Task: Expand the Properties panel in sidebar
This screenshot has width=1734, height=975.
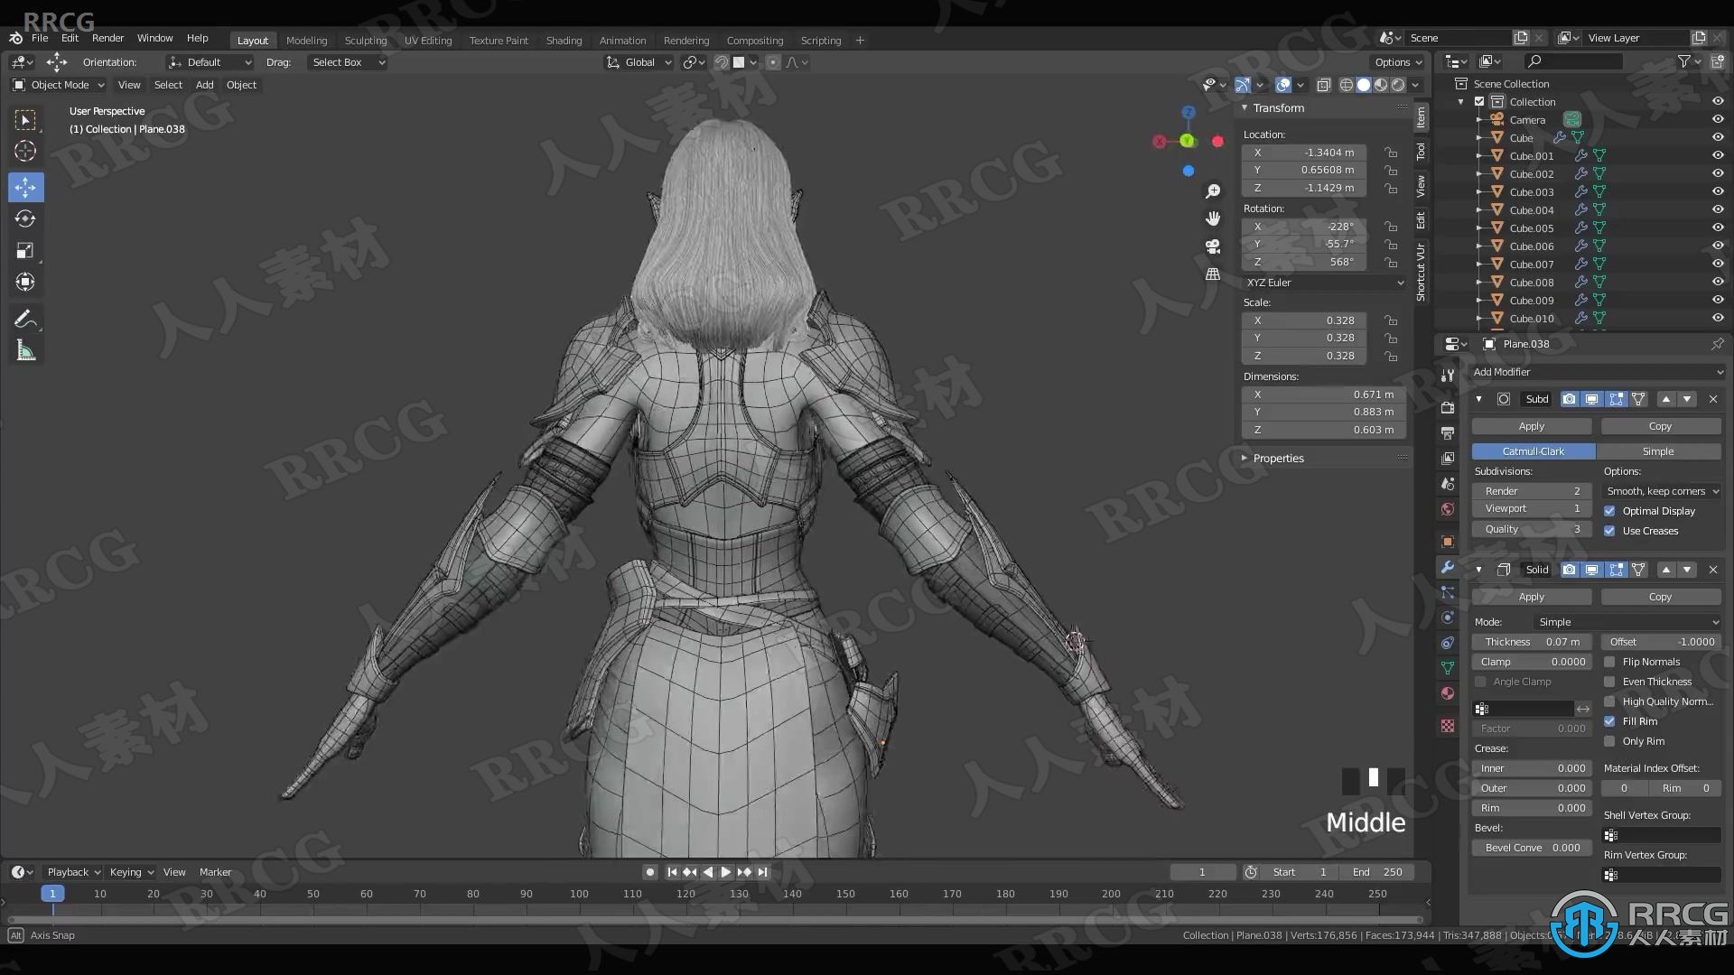Action: [1277, 459]
